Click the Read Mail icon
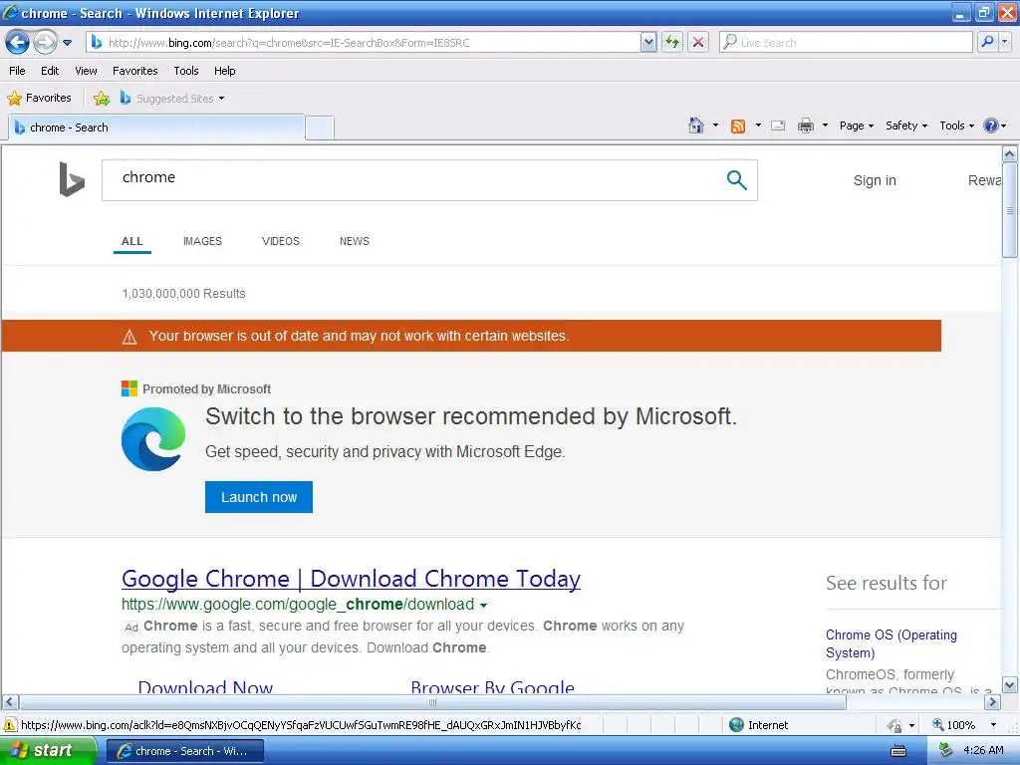This screenshot has height=765, width=1020. [x=778, y=126]
